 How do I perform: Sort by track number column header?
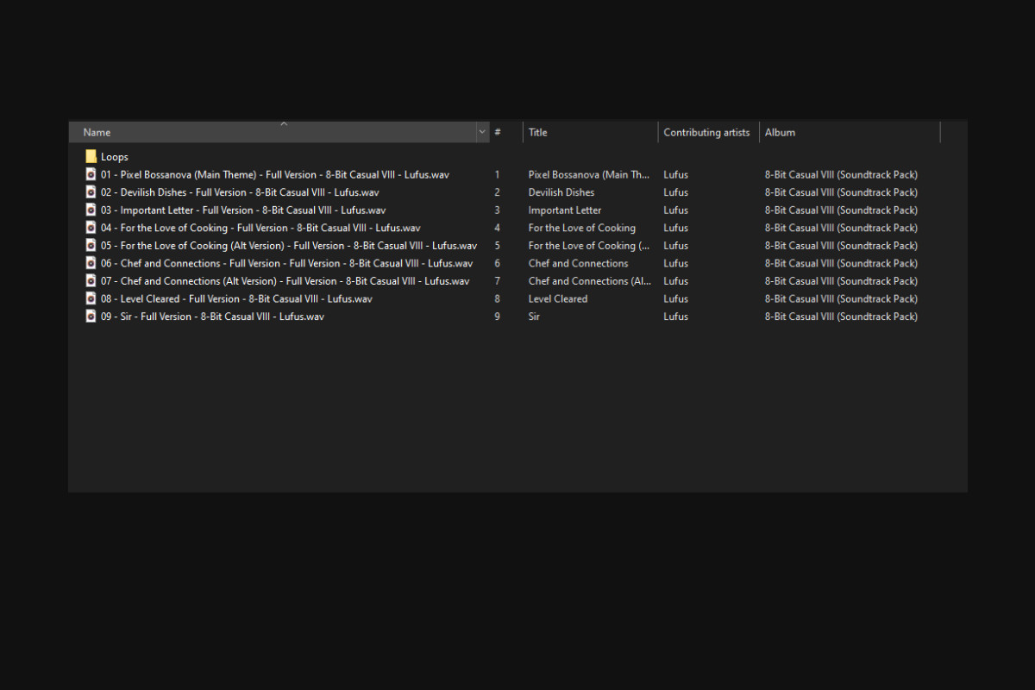[x=505, y=133]
